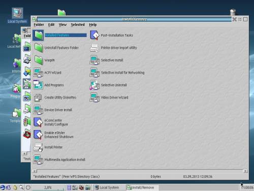Click the right arrow of horizontal scrollbar
This screenshot has width=254, height=191.
pyautogui.click(x=245, y=171)
